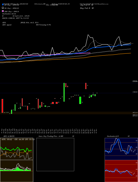
Task: Click the magenta 200 Day legend swatch
Action: pos(3,11)
